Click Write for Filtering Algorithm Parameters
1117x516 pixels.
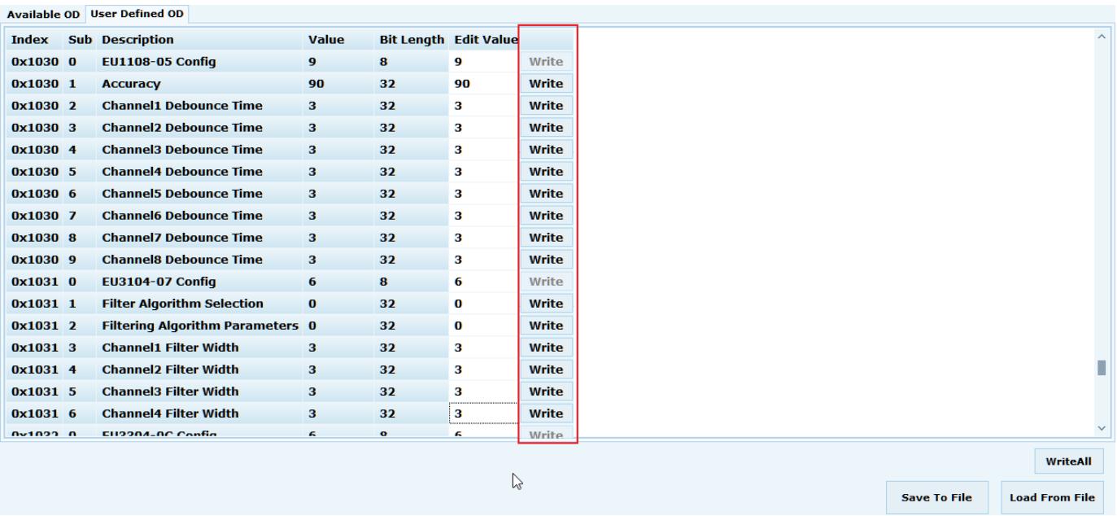pyautogui.click(x=546, y=326)
